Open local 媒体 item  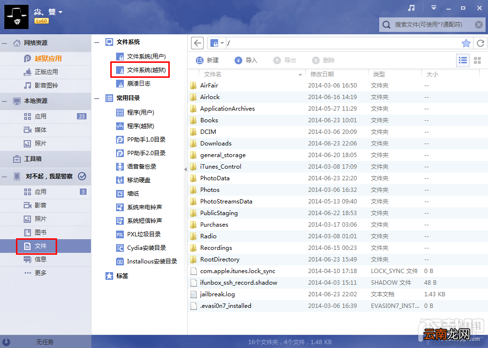[x=45, y=130]
